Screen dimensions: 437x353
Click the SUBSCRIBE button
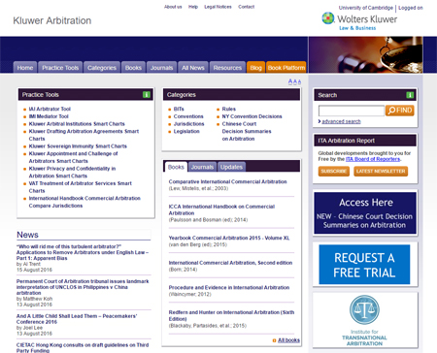(x=334, y=171)
